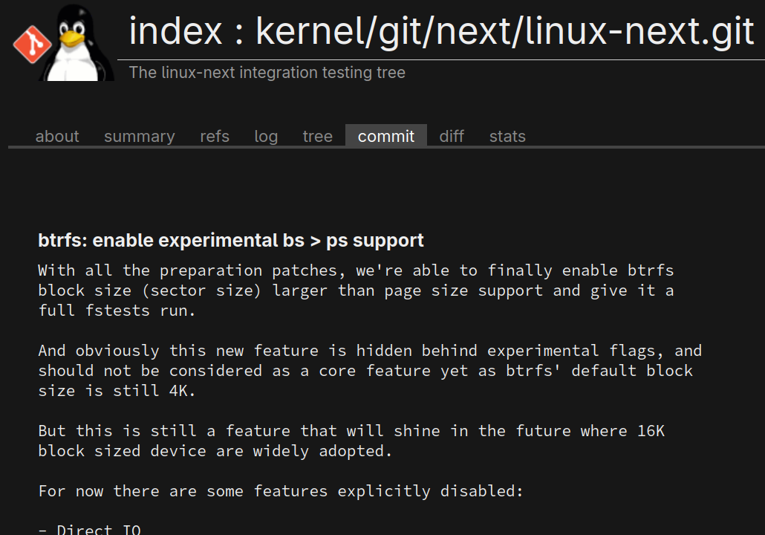Click the 'linux-next integration testing tree' description
The height and width of the screenshot is (535, 765).
tap(267, 73)
